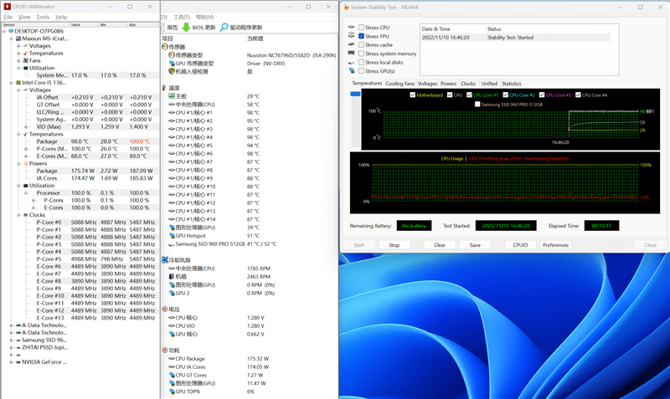The width and height of the screenshot is (670, 399).
Task: Enable the Stress local disks checkbox
Action: [362, 62]
